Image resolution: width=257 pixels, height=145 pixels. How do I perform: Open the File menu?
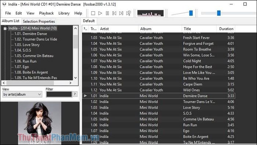coord(8,13)
